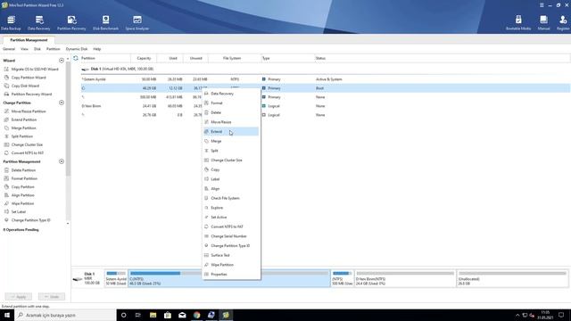Select Unallocated block in disk map
The image size is (571, 321).
tap(512, 278)
